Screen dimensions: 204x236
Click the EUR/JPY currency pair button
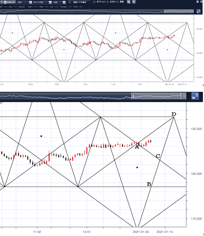pos(8,2)
